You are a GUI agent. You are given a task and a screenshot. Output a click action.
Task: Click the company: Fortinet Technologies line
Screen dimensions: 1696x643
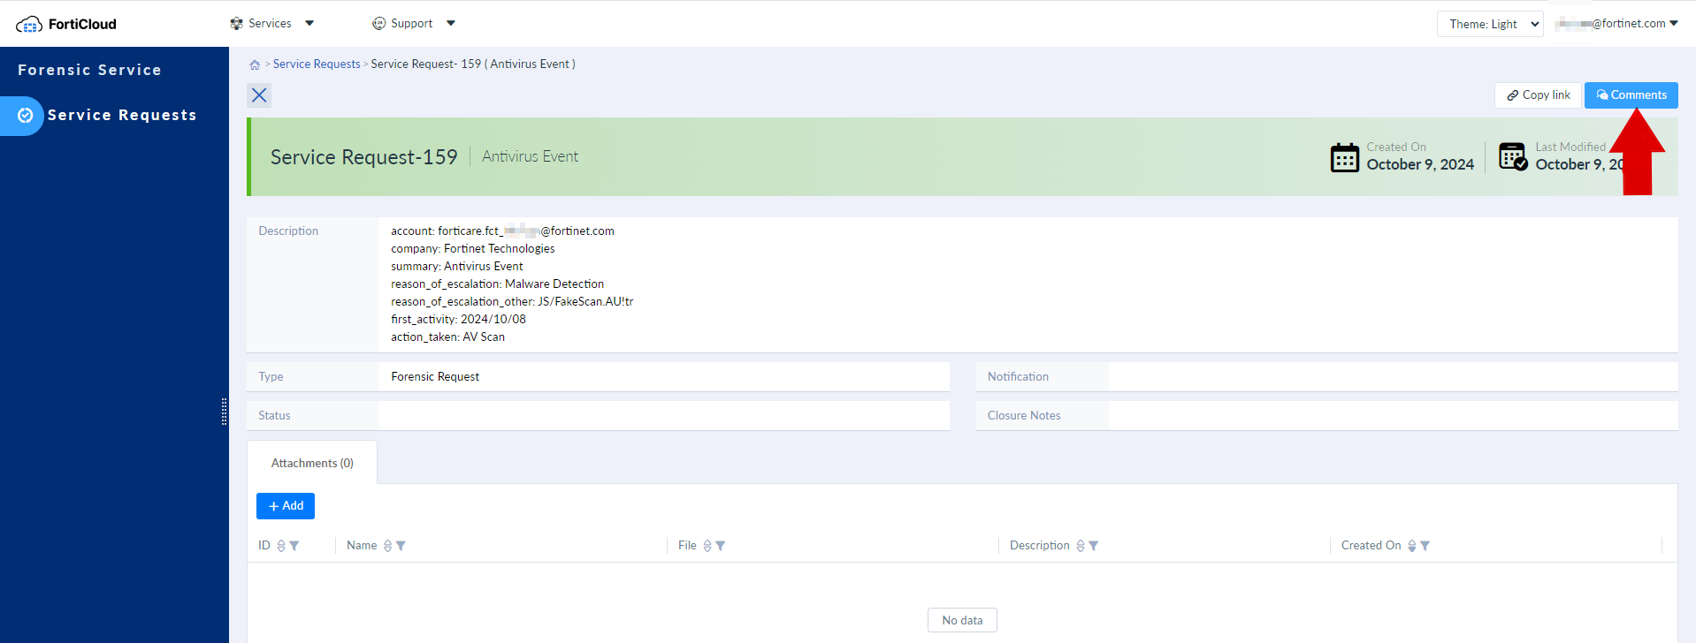pos(473,249)
